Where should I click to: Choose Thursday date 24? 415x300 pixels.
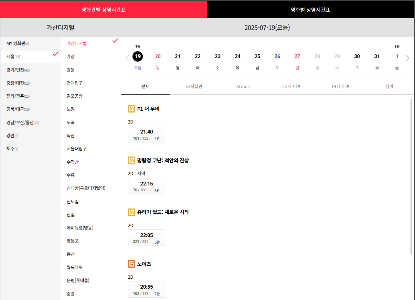click(x=237, y=56)
